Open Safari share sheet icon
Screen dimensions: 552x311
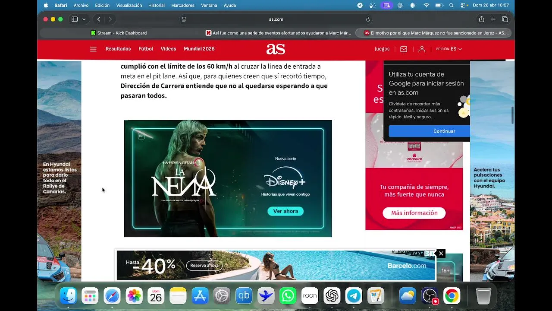coord(481,19)
